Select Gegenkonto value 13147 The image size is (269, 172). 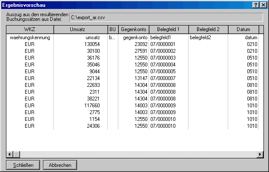[x=141, y=78]
